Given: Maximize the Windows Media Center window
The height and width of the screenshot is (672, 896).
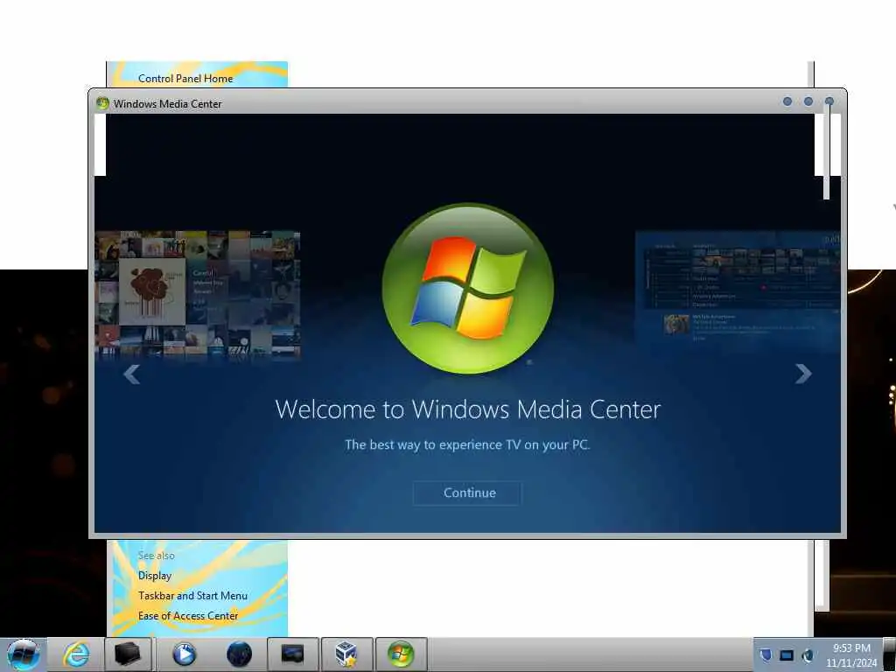Looking at the screenshot, I should pos(808,101).
